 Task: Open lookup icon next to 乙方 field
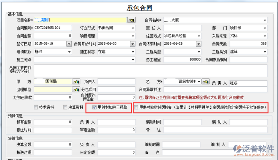[x=206, y=82]
